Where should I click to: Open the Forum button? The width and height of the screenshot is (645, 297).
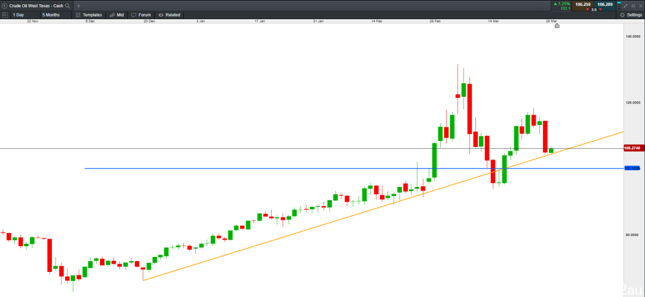(141, 15)
